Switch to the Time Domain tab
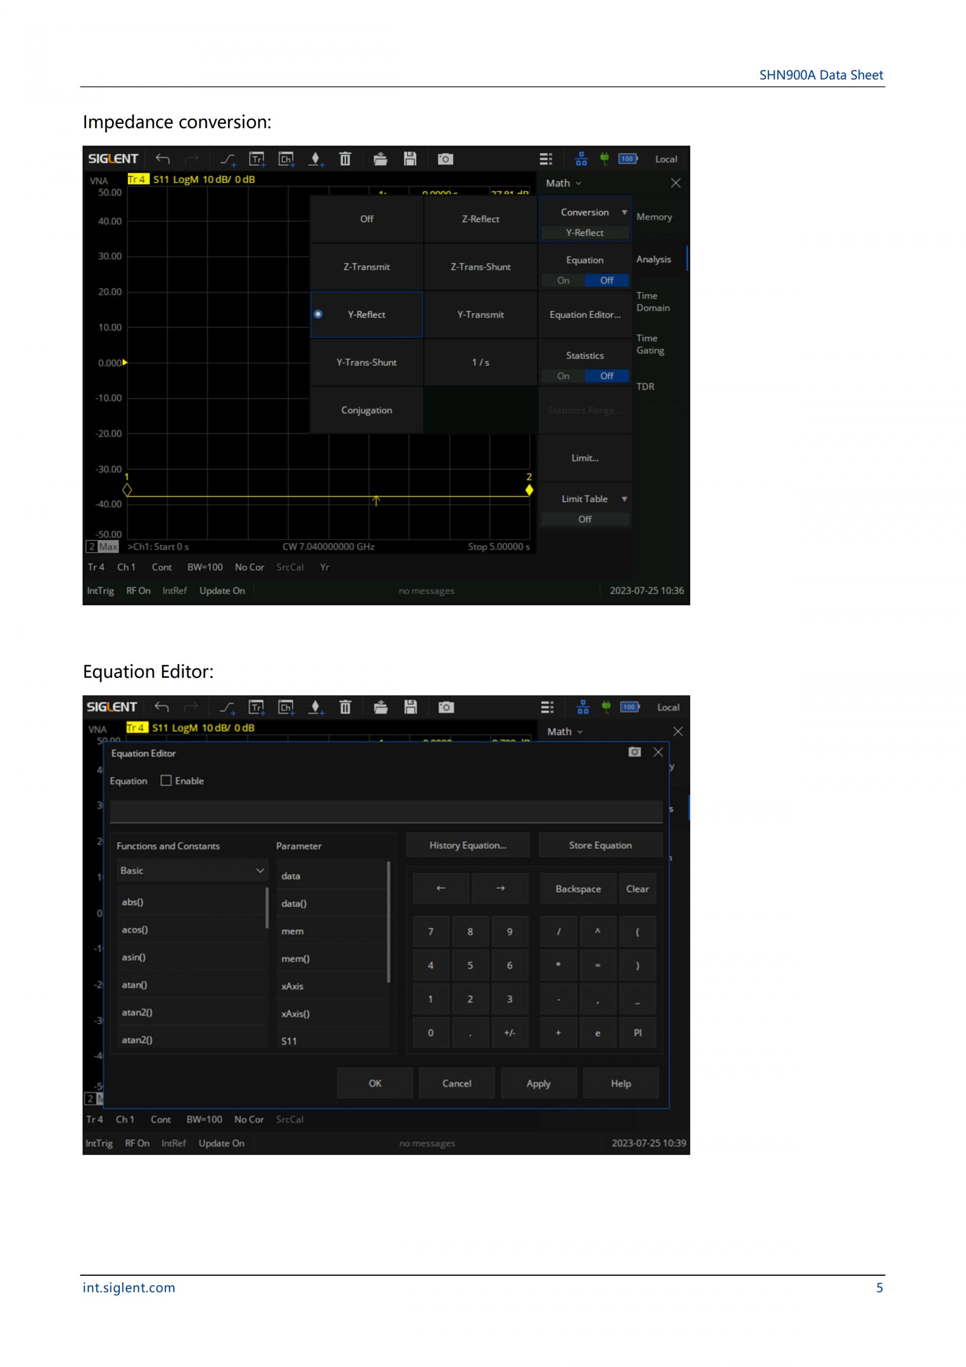966x1367 pixels. (x=653, y=302)
